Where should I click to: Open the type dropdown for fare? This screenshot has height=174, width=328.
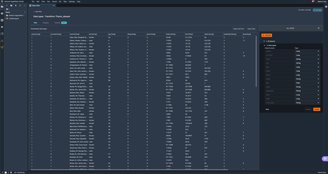[307, 83]
